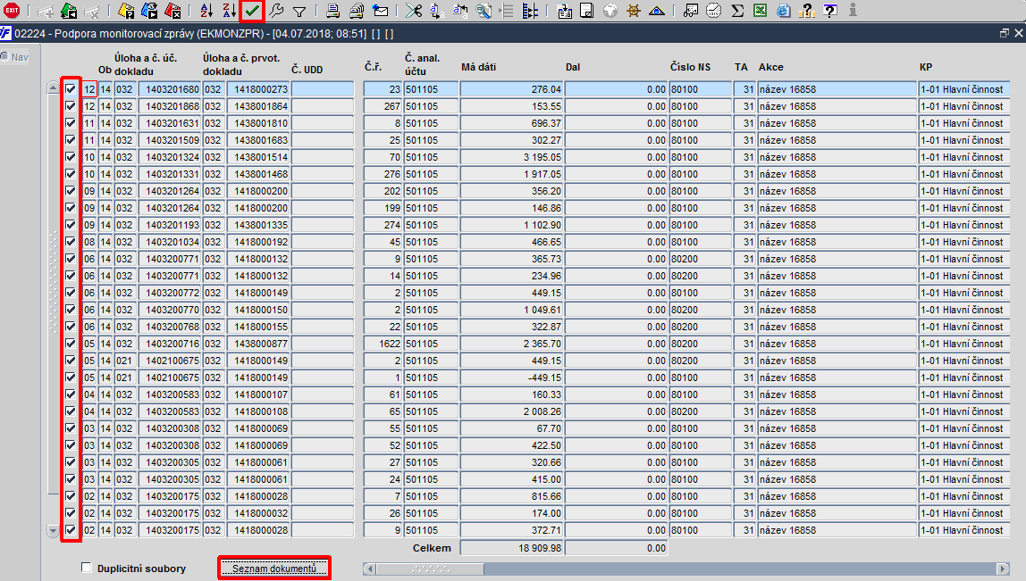This screenshot has width=1026, height=581.
Task: Uncheck the row with amount 2 365.70
Action: pos(71,343)
